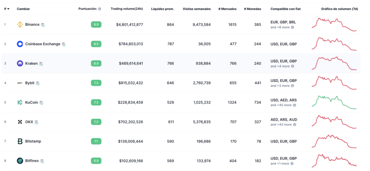Click Binance volume $4,801,412,877
The width and height of the screenshot is (370, 171).
130,24
